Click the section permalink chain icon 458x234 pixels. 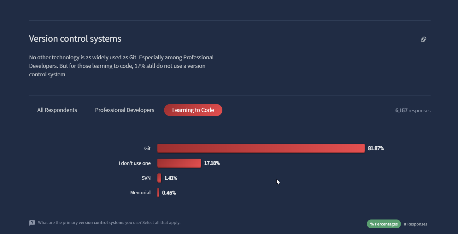coord(423,39)
